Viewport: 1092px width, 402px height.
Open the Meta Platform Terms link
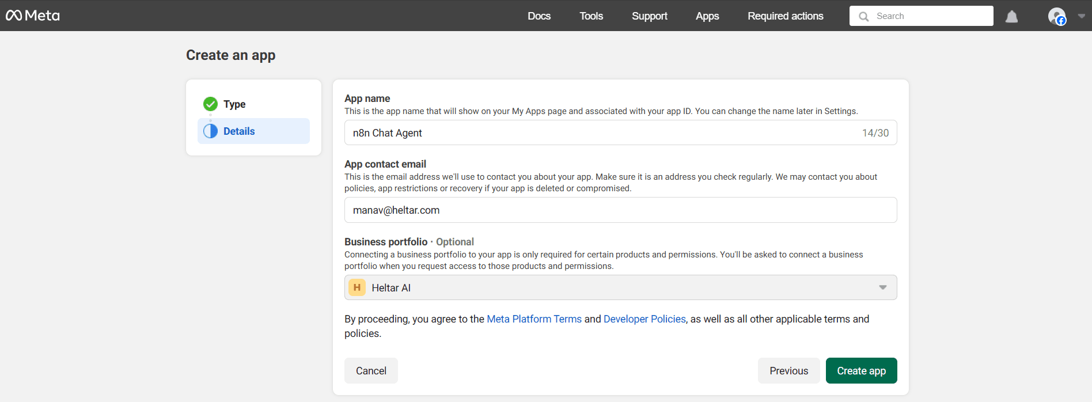point(534,319)
